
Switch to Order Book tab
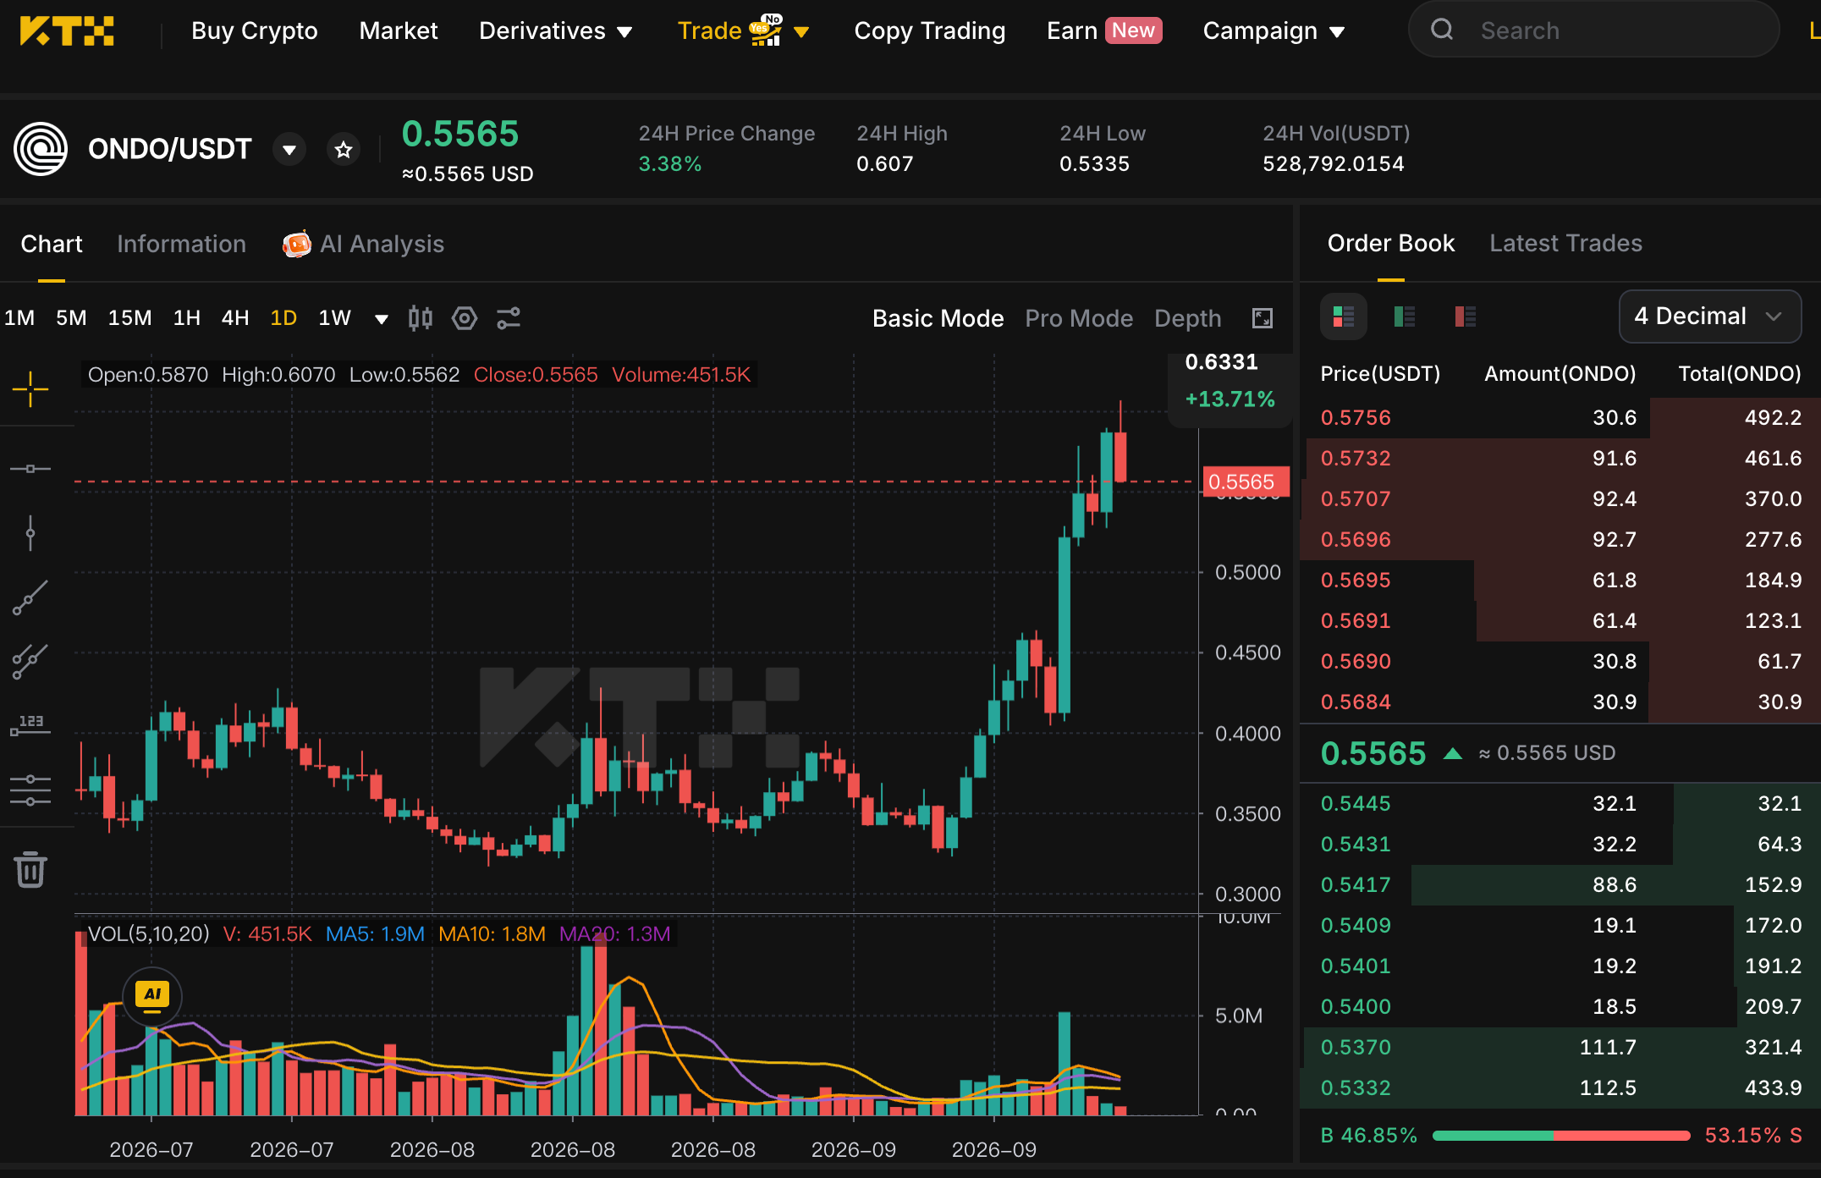coord(1391,244)
